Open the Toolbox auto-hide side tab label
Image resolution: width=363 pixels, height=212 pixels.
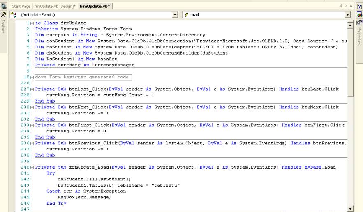pyautogui.click(x=3, y=26)
